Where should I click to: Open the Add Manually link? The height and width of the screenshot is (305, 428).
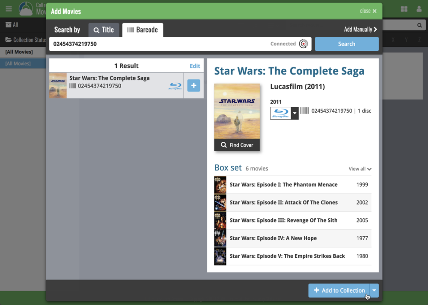pyautogui.click(x=360, y=29)
